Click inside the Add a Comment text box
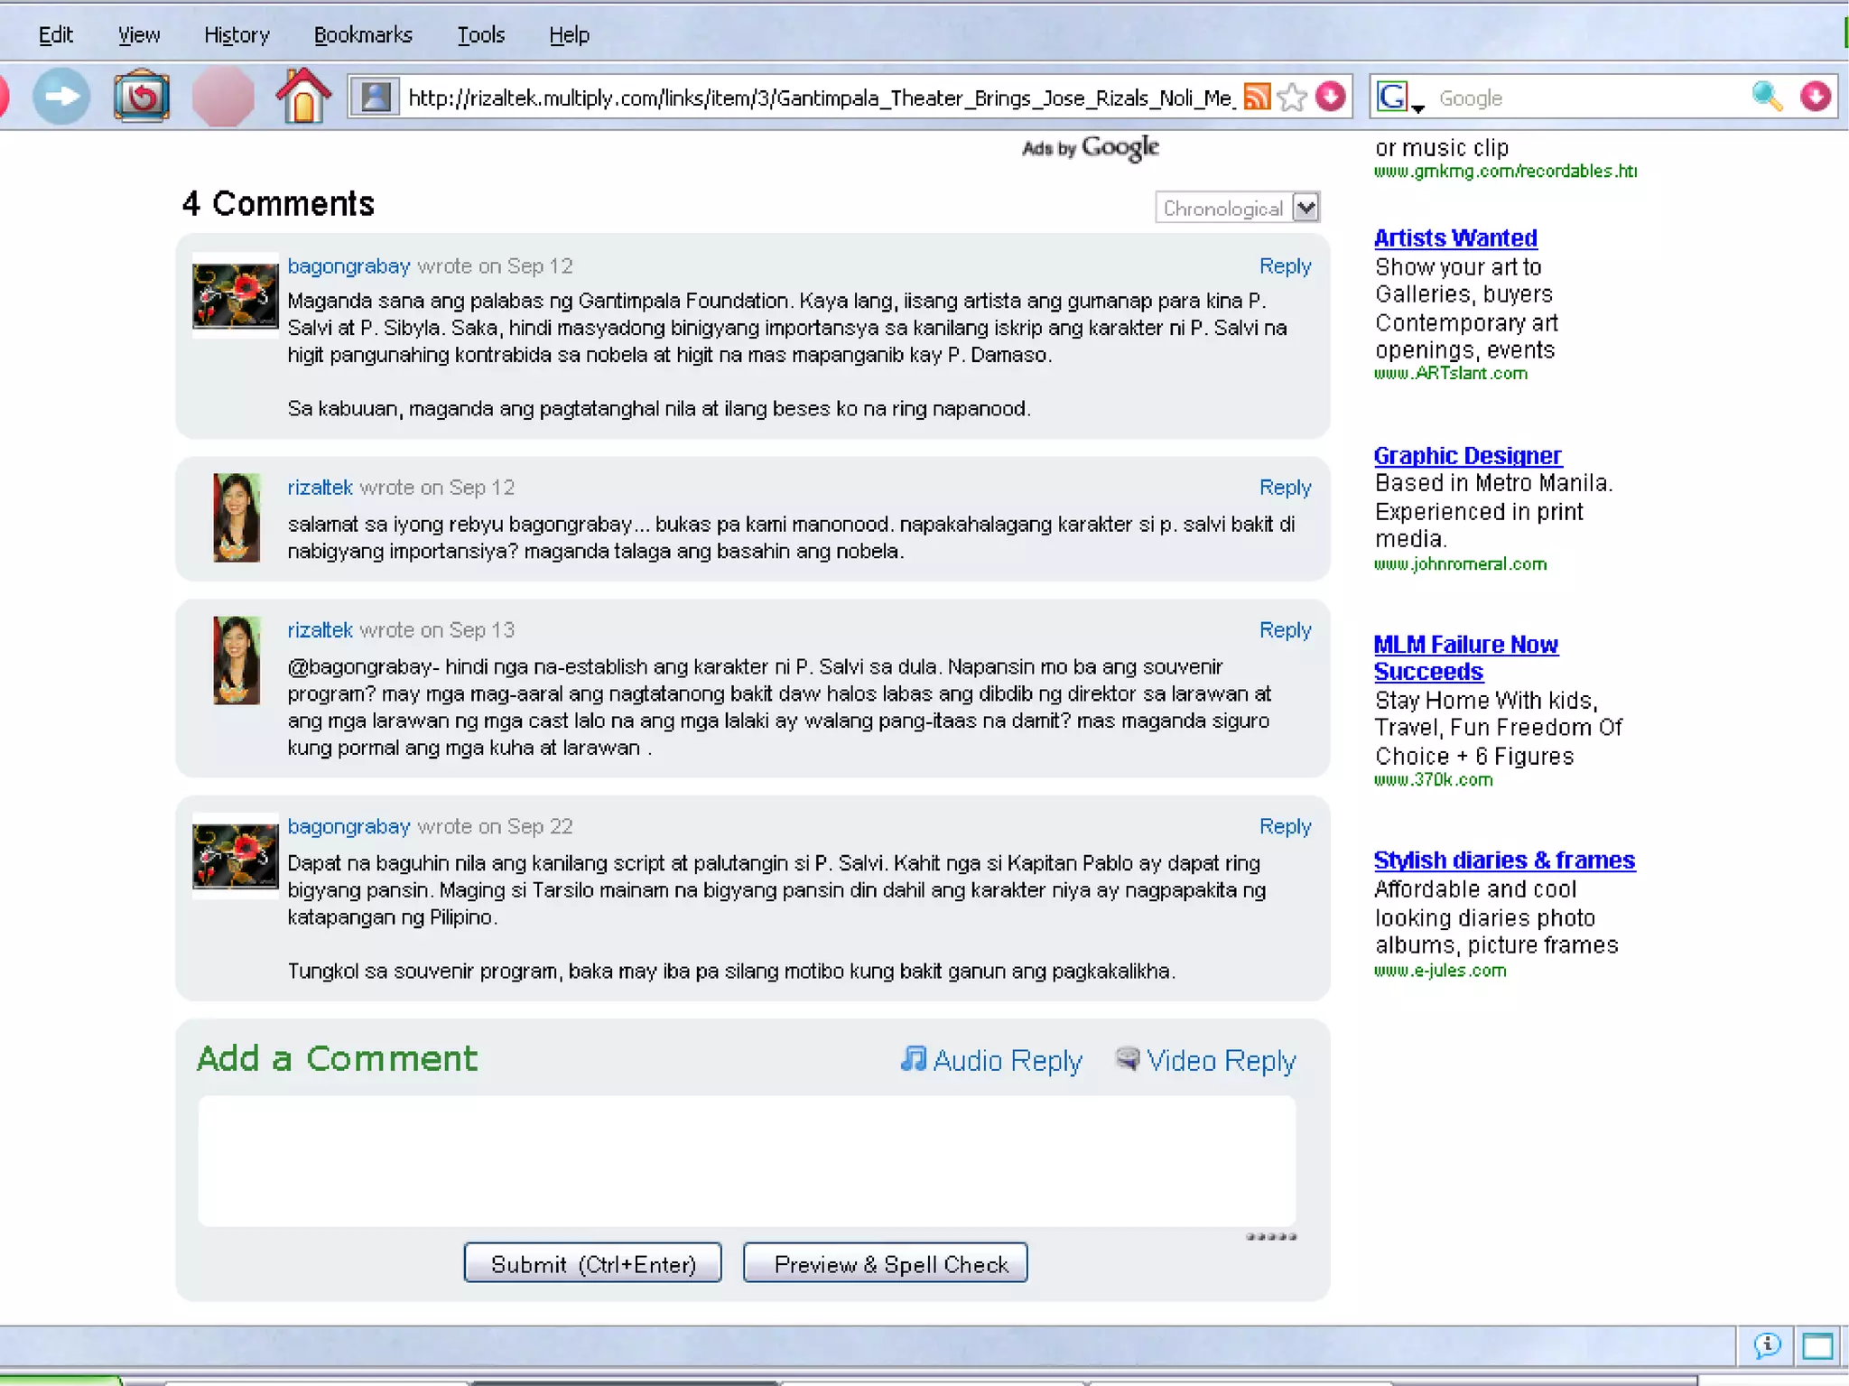Image resolution: width=1849 pixels, height=1386 pixels. tap(746, 1160)
